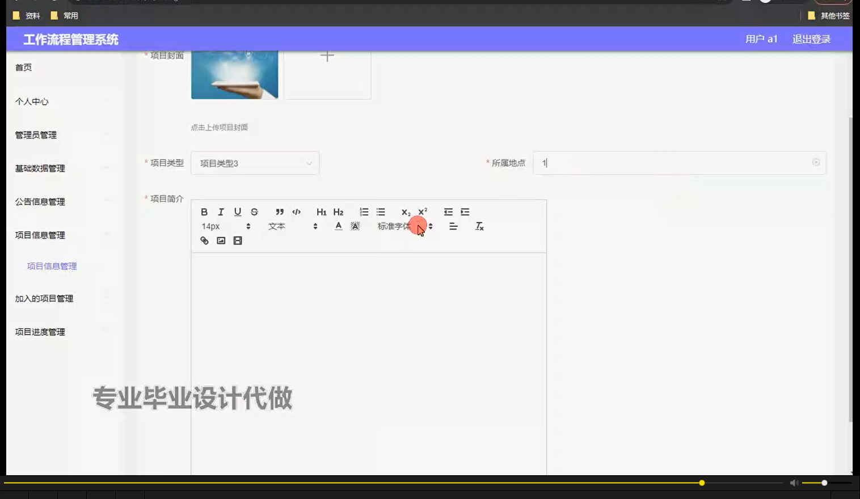Open the 项目类型3 dropdown
860x499 pixels.
[255, 163]
